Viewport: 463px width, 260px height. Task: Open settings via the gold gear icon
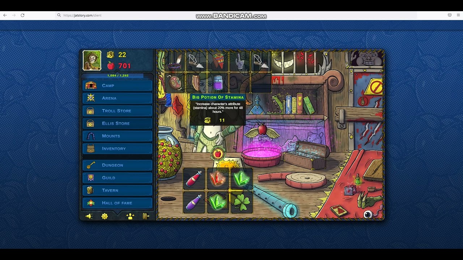105,216
